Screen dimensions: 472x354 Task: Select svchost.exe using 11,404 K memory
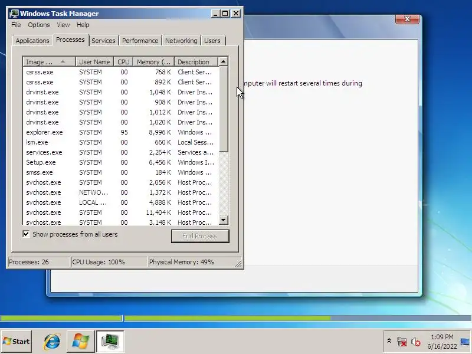[120, 212]
